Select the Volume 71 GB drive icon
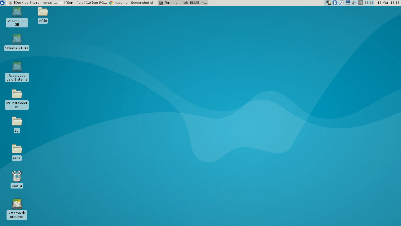This screenshot has width=401, height=226. [17, 39]
